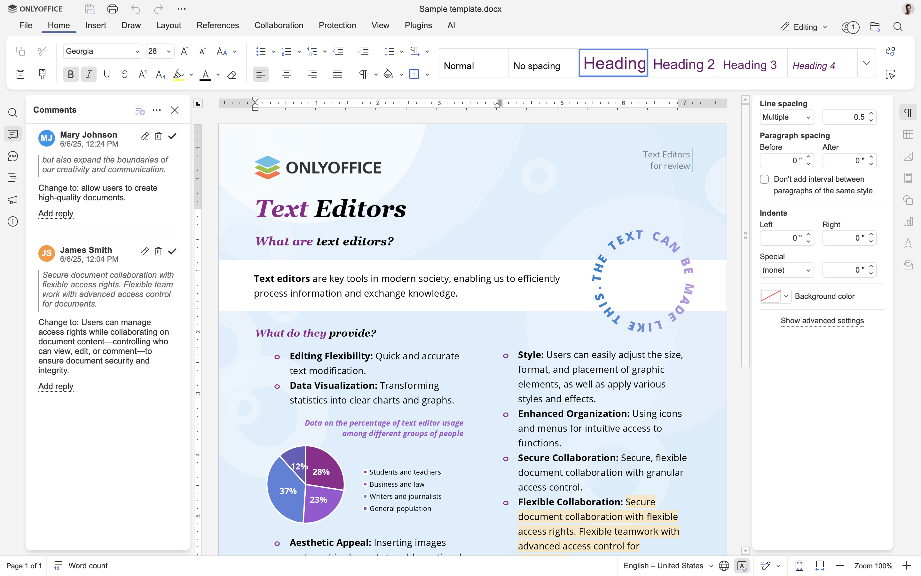Open the Chat panel in left sidebar
Viewport: 921px width, 576px height.
[x=13, y=156]
